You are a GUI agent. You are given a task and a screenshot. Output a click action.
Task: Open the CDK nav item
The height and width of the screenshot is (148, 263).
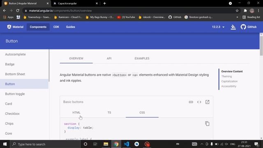pos(56,27)
